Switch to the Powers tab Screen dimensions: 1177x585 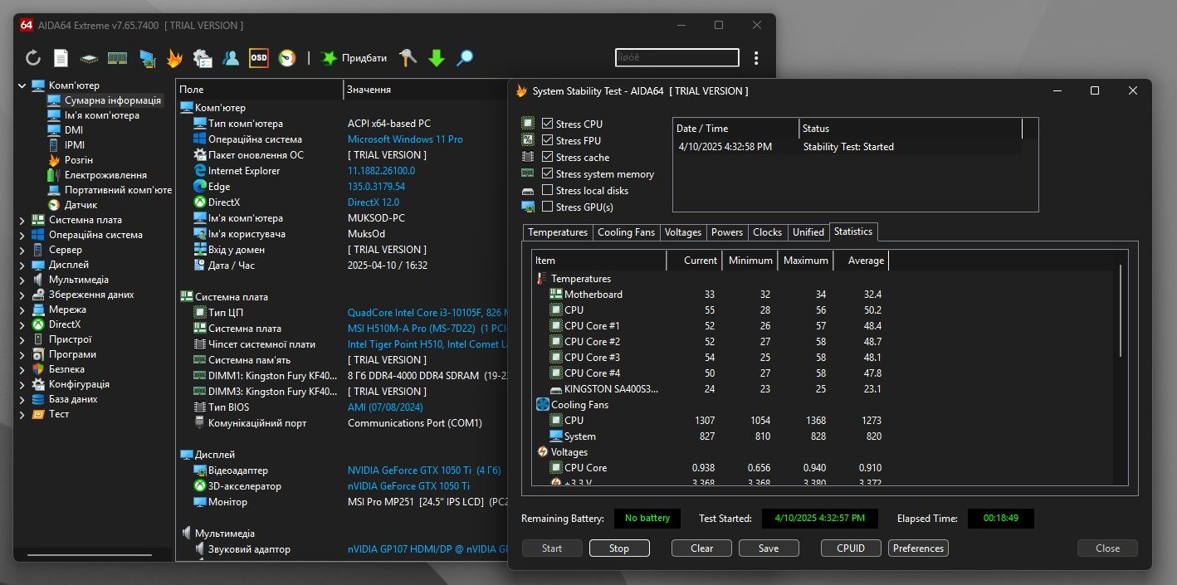(x=727, y=232)
